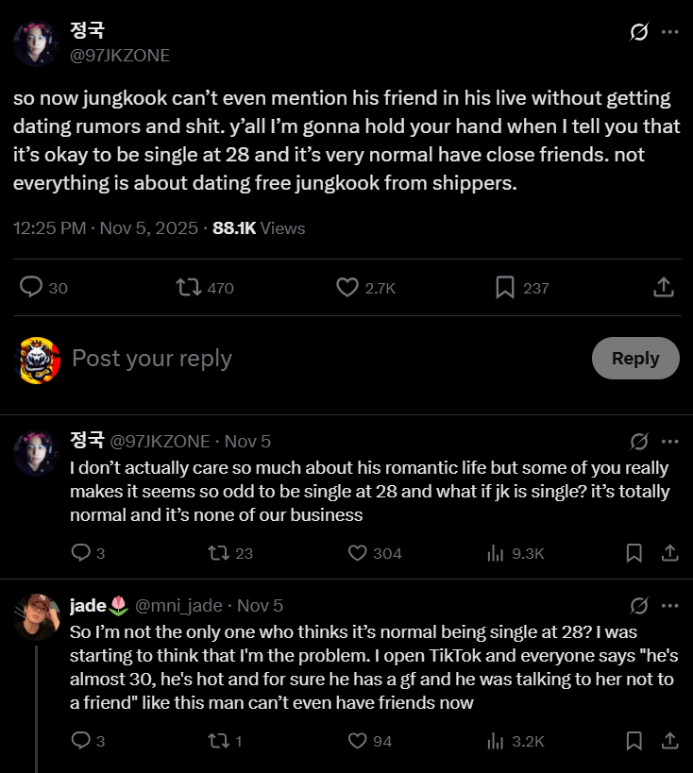Share the main post via share icon
The width and height of the screenshot is (693, 773).
[x=663, y=287]
